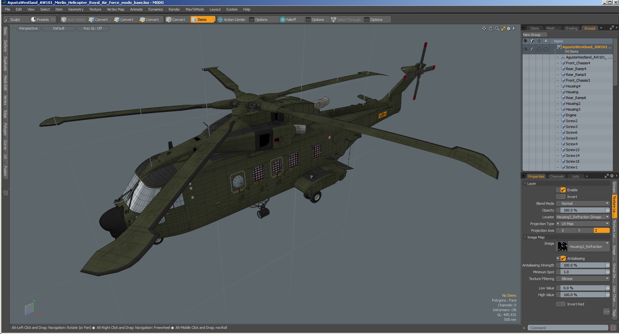Open the Texture menu
The image size is (619, 334).
[95, 9]
